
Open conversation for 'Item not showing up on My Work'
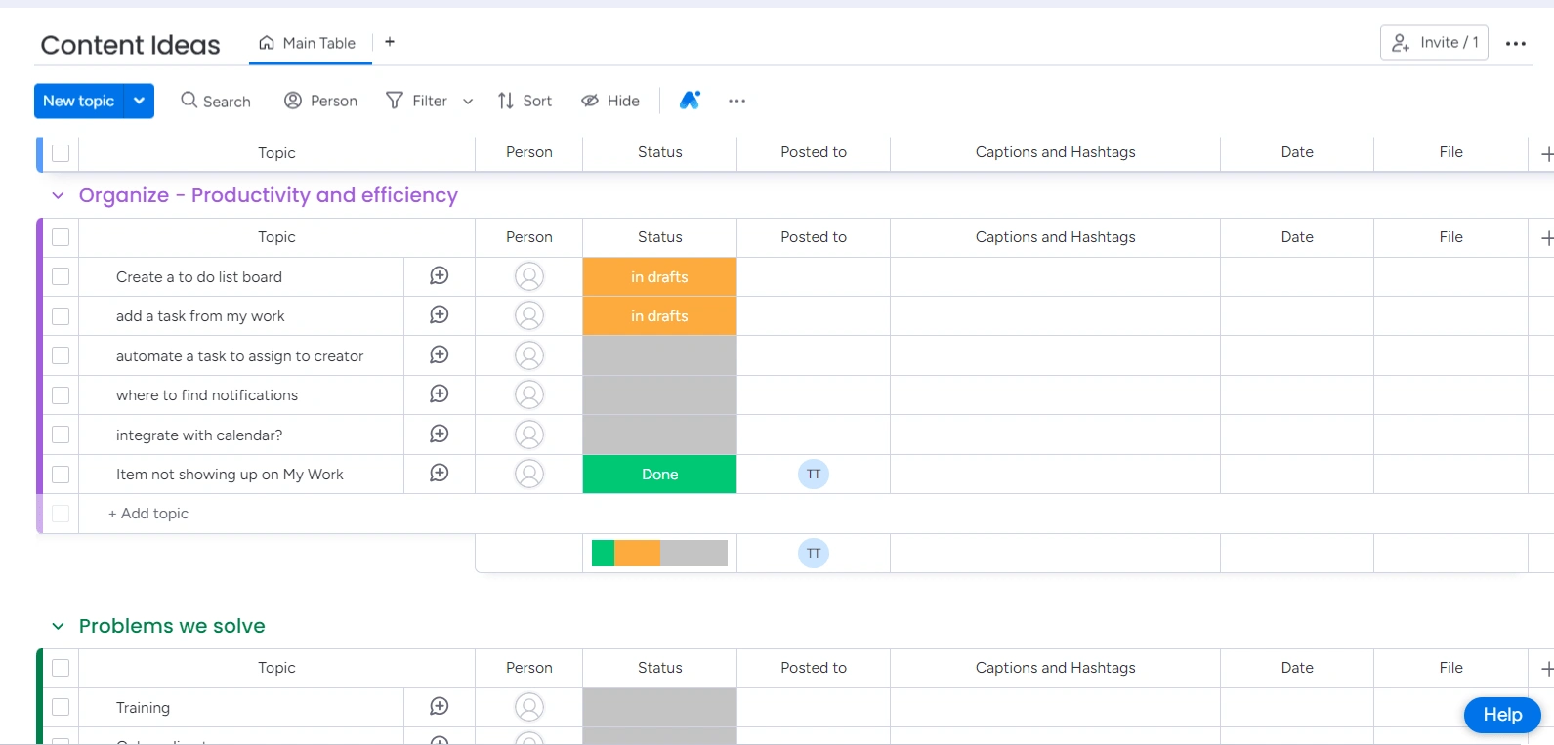(x=440, y=474)
